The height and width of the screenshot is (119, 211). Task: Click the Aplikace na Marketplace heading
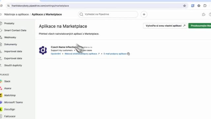point(63,26)
